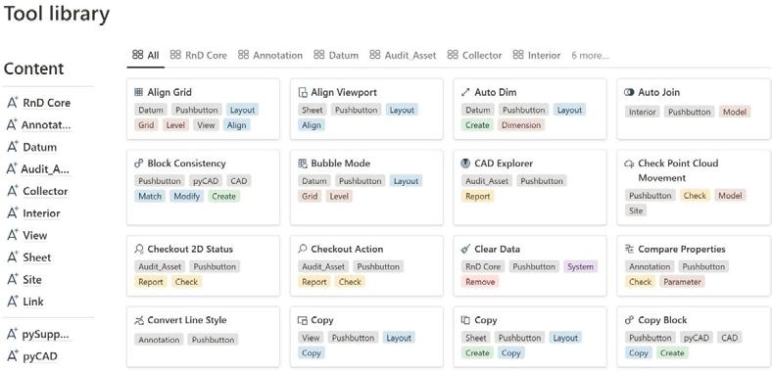Click the Checkout 2D Status icon
This screenshot has height=372, width=772.
click(x=138, y=249)
